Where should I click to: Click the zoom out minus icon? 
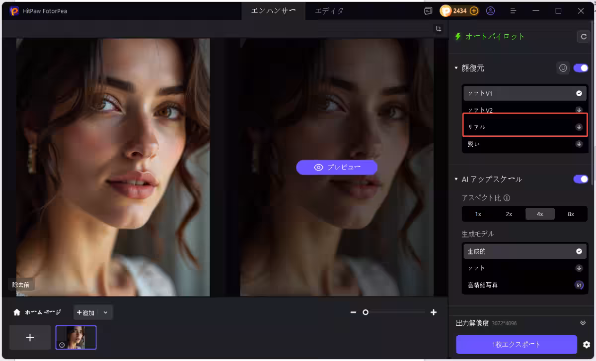(353, 312)
